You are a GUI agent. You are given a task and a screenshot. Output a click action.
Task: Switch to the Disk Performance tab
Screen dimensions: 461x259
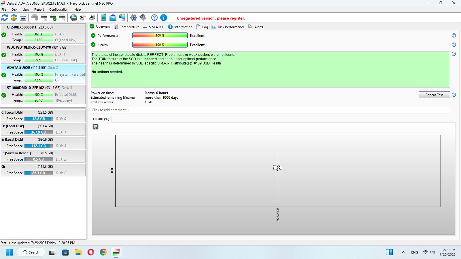228,27
